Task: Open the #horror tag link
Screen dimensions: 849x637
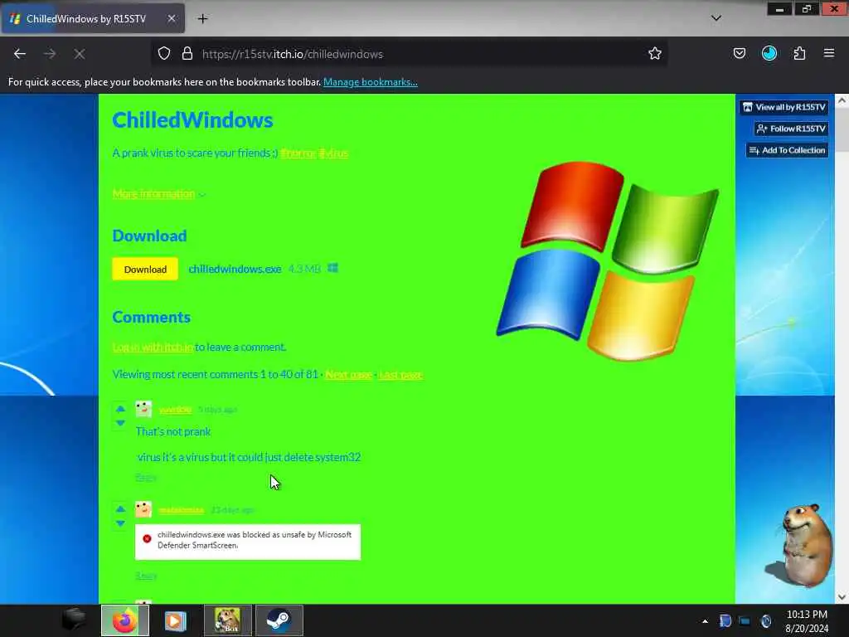Action: point(298,153)
